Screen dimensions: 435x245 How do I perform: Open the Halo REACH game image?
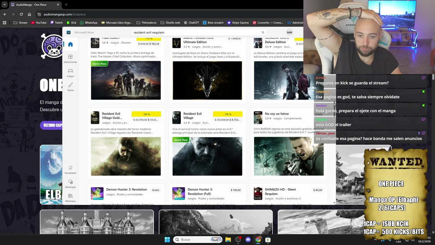[x=126, y=80]
